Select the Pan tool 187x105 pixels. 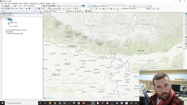(x=6, y=8)
